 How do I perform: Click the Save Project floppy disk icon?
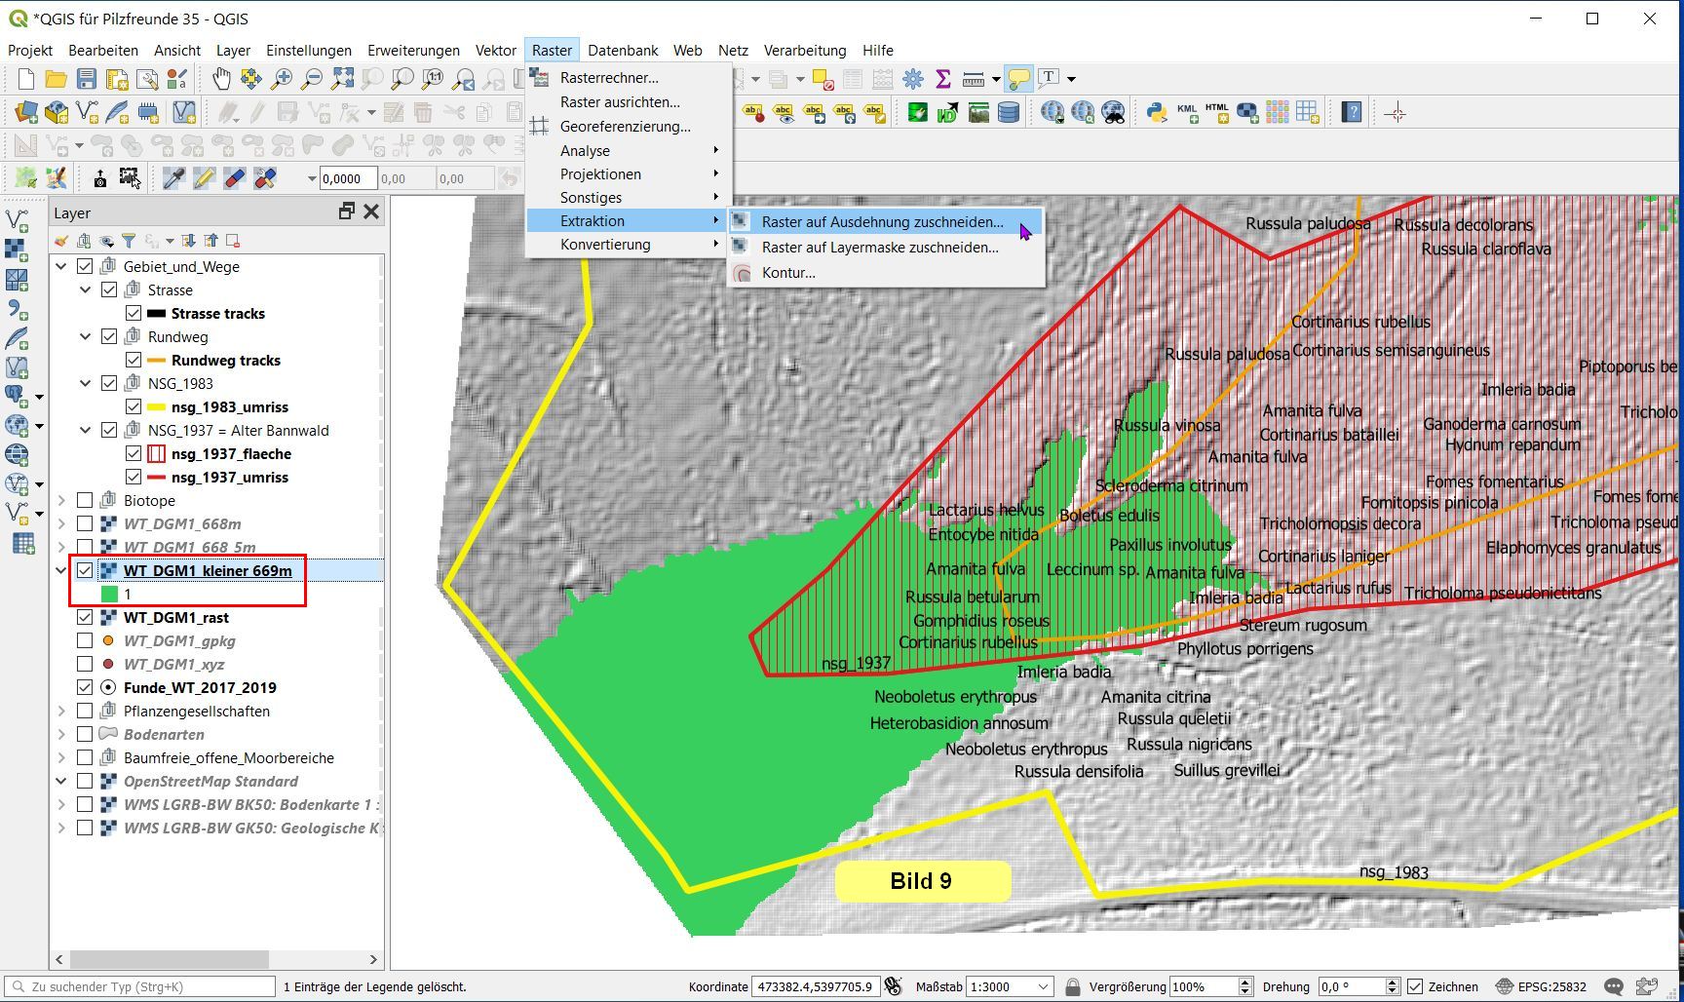[87, 79]
